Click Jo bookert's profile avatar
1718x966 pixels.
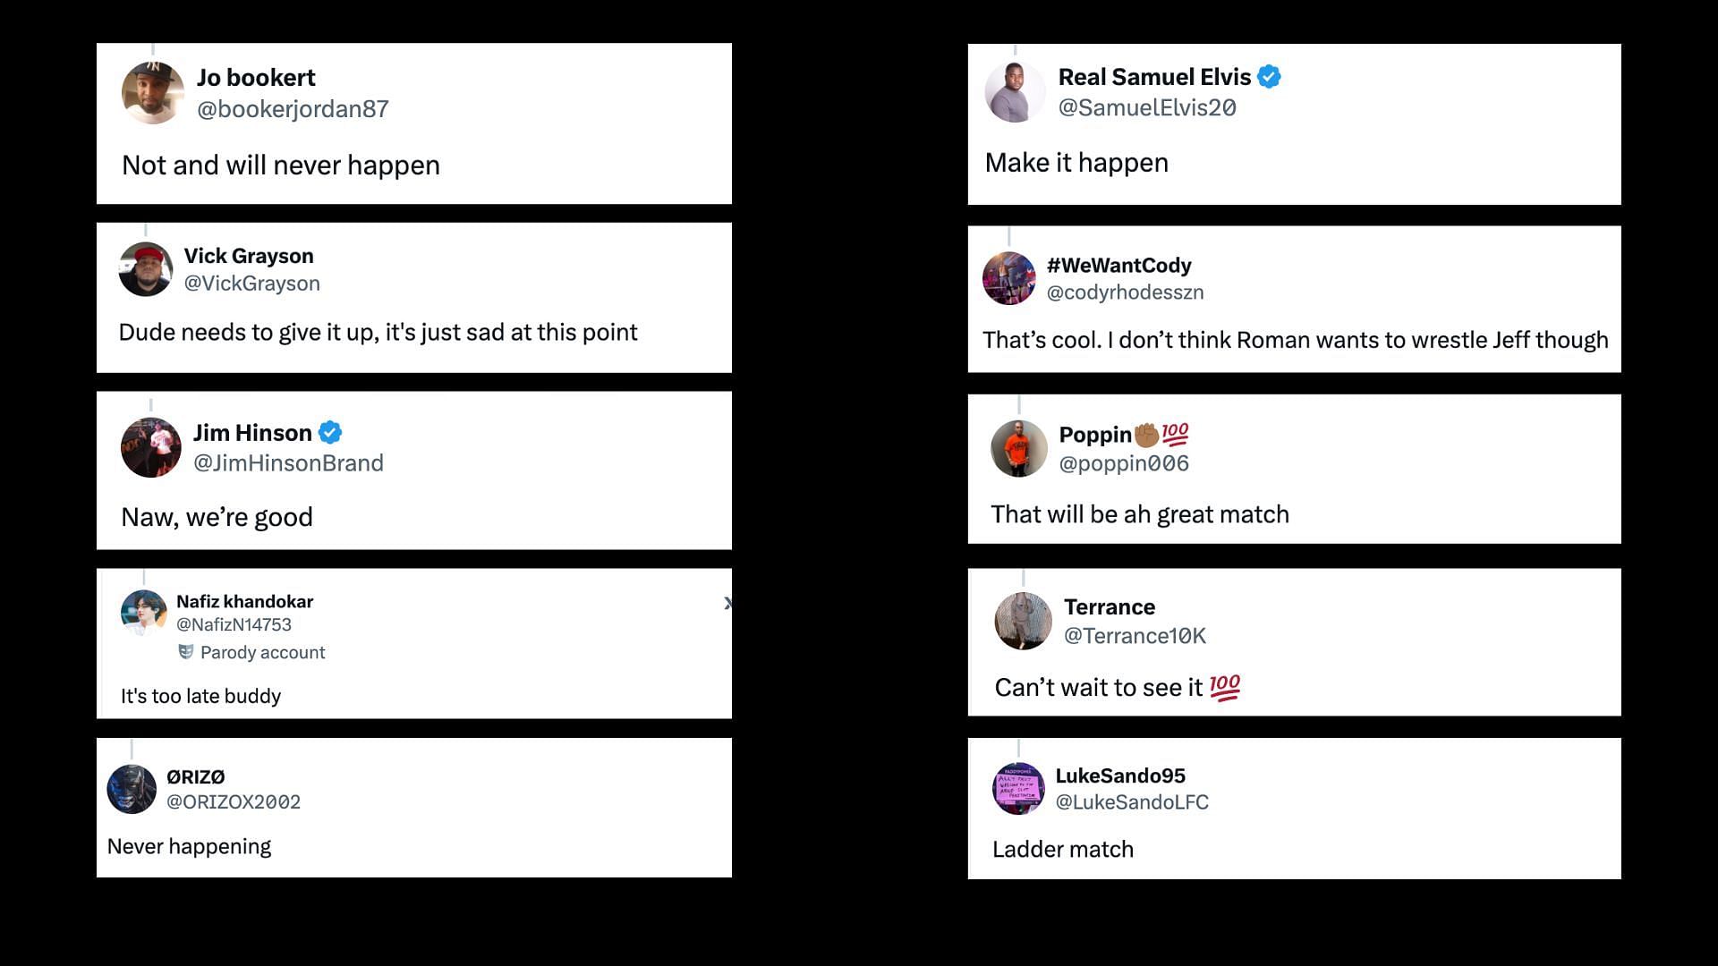tap(153, 93)
